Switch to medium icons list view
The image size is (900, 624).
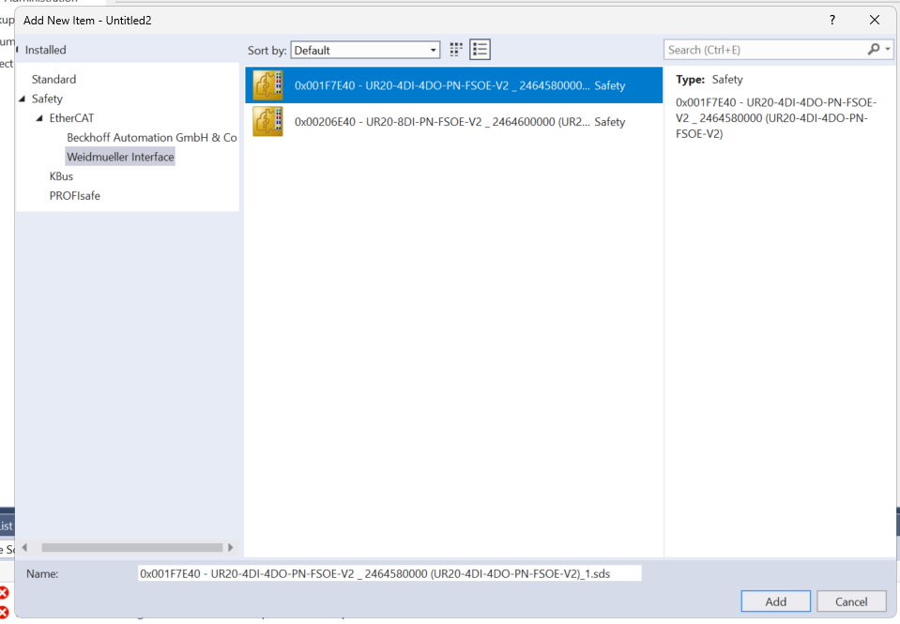point(480,50)
